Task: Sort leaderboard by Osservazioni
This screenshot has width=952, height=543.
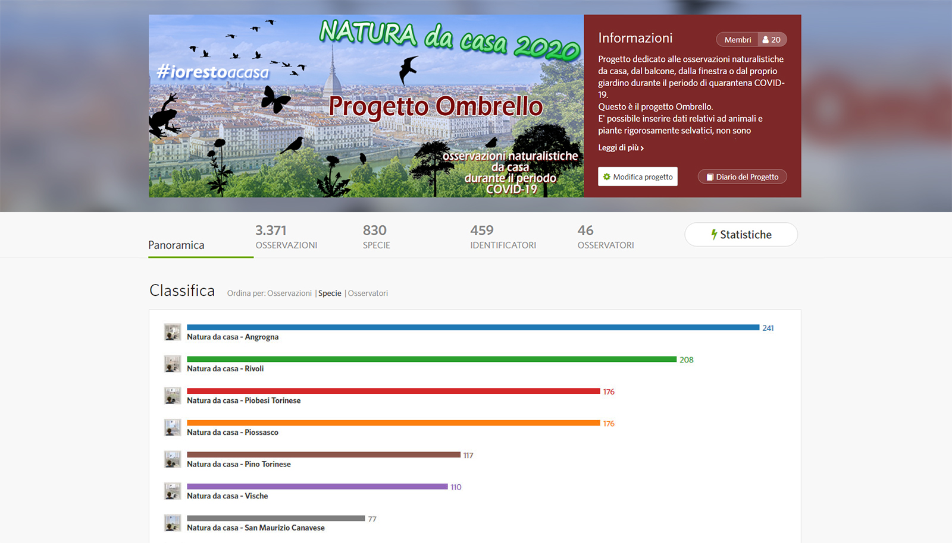Action: click(x=289, y=293)
